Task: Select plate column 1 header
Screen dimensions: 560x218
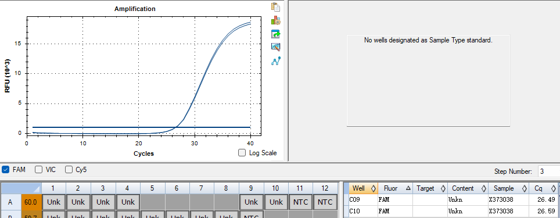Action: coord(53,188)
